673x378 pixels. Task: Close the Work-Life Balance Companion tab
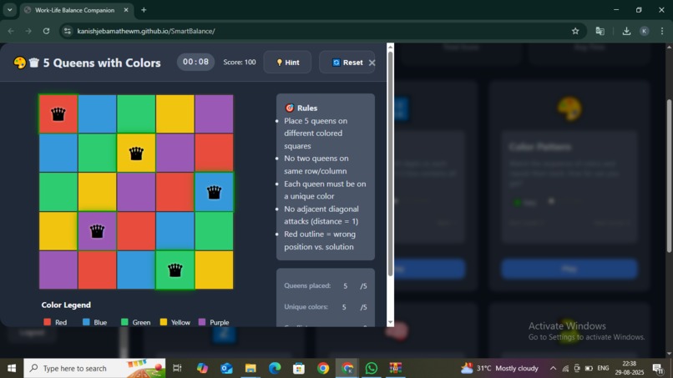126,10
